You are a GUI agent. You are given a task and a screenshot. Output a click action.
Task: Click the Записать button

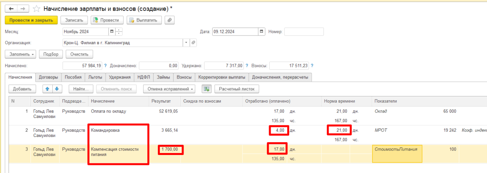74,20
